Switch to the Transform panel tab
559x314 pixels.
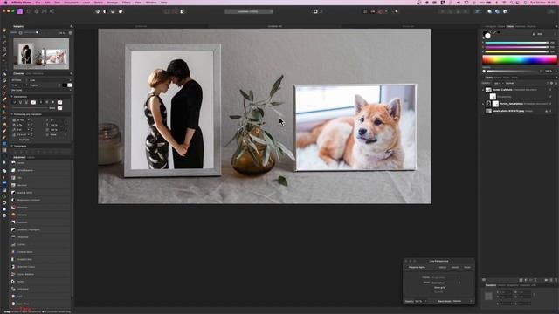(x=491, y=285)
